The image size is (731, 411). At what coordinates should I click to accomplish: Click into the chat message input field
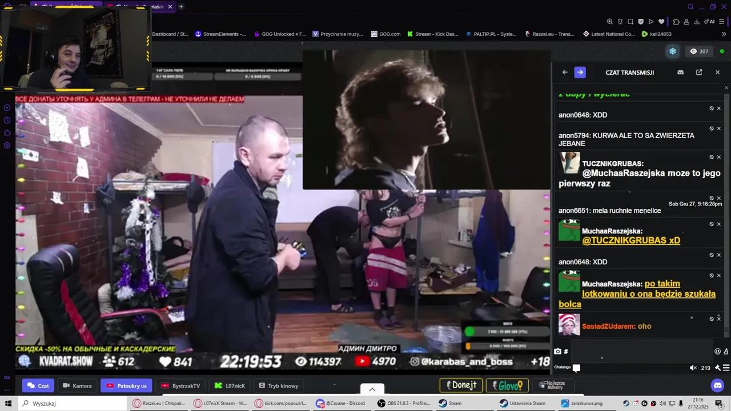[x=641, y=352]
